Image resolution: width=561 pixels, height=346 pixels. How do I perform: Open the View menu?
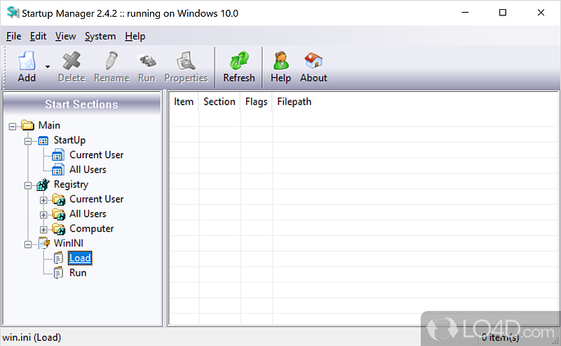[65, 36]
